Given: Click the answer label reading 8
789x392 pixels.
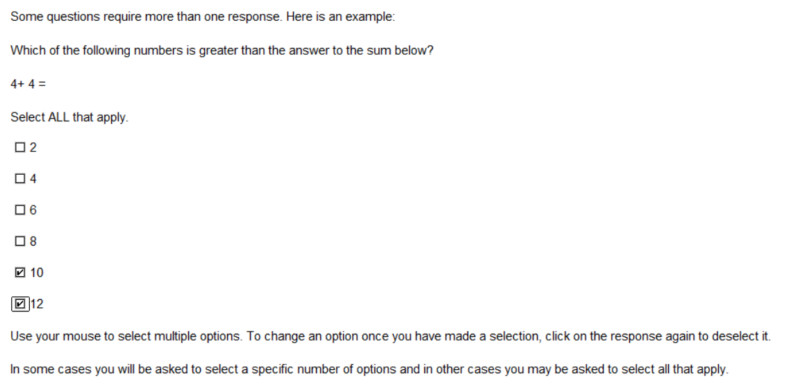Looking at the screenshot, I should tap(33, 241).
